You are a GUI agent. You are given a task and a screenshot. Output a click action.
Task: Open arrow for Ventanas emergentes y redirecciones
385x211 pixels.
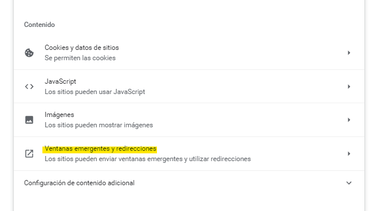[349, 154]
